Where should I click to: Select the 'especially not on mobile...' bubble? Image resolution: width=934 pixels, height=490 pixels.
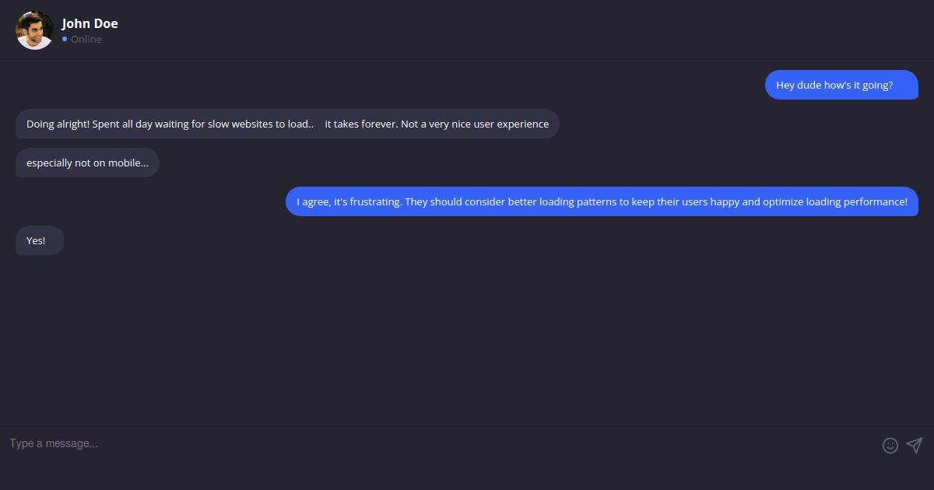[87, 163]
